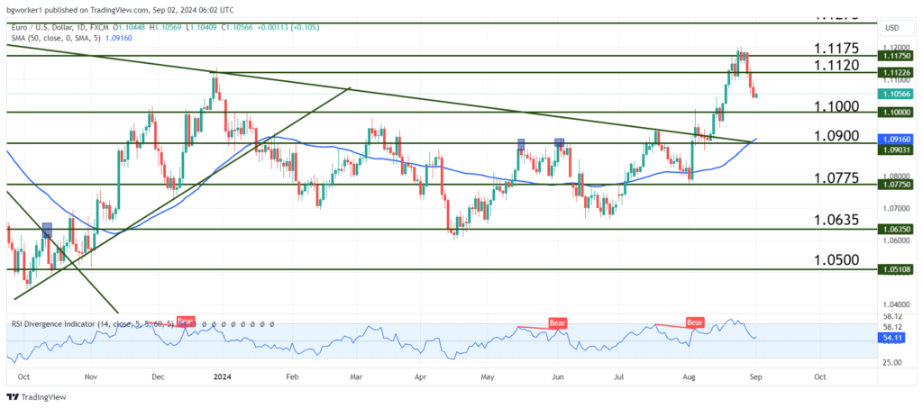923x408 pixels.
Task: Click the red Bear label near August
Action: (x=695, y=322)
